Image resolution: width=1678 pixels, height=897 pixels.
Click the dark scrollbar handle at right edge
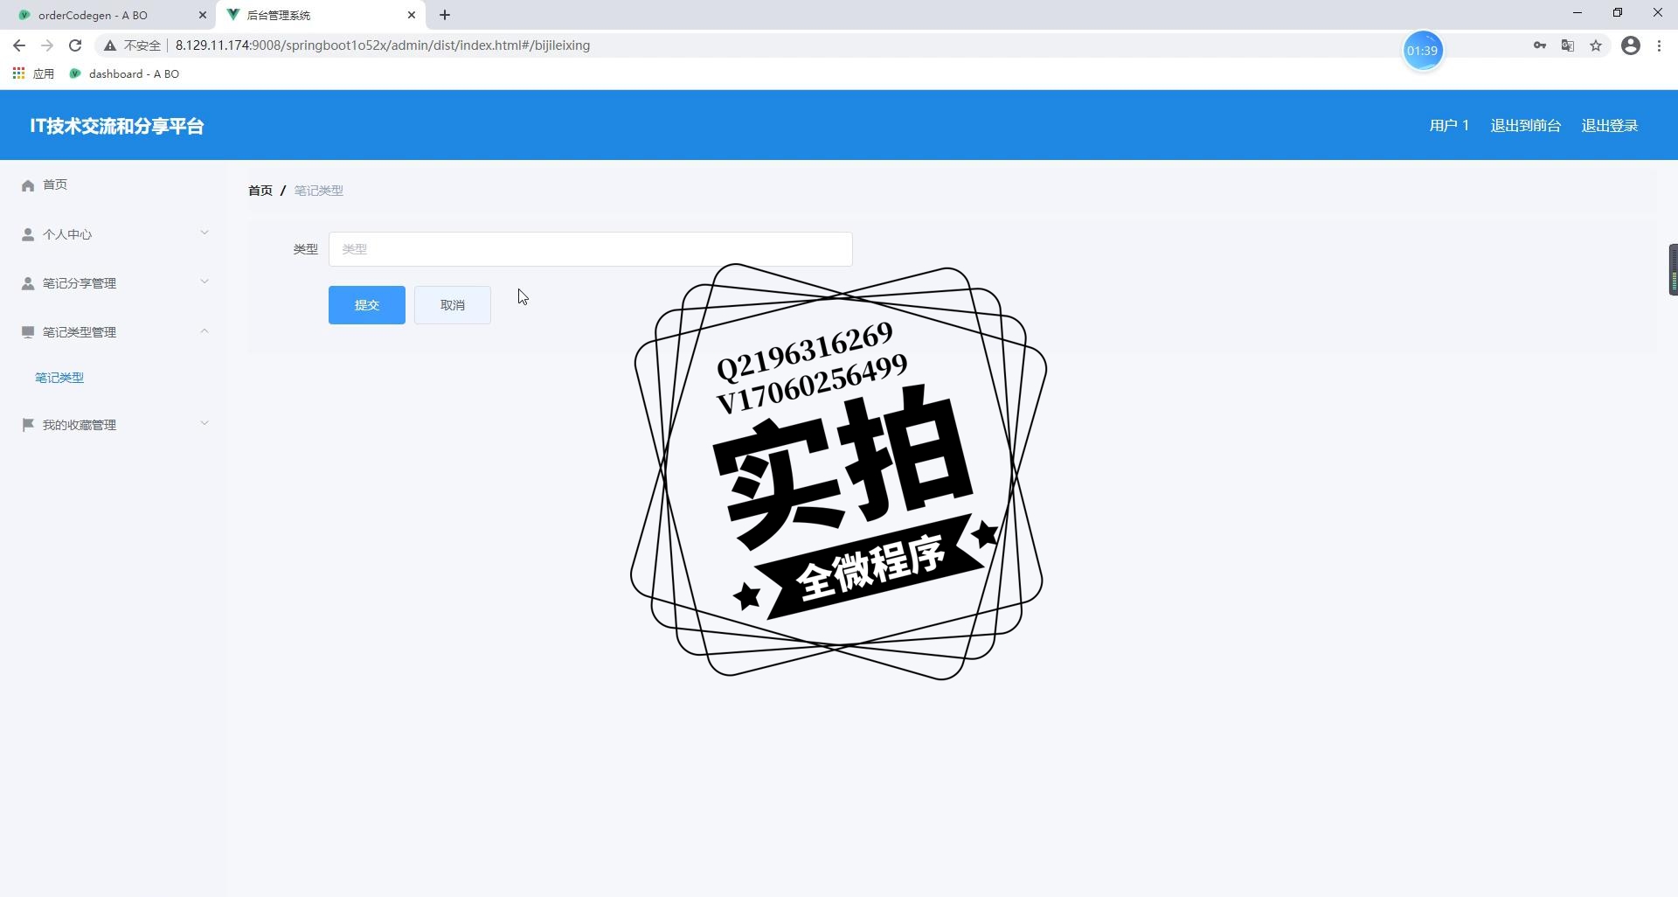(1673, 269)
